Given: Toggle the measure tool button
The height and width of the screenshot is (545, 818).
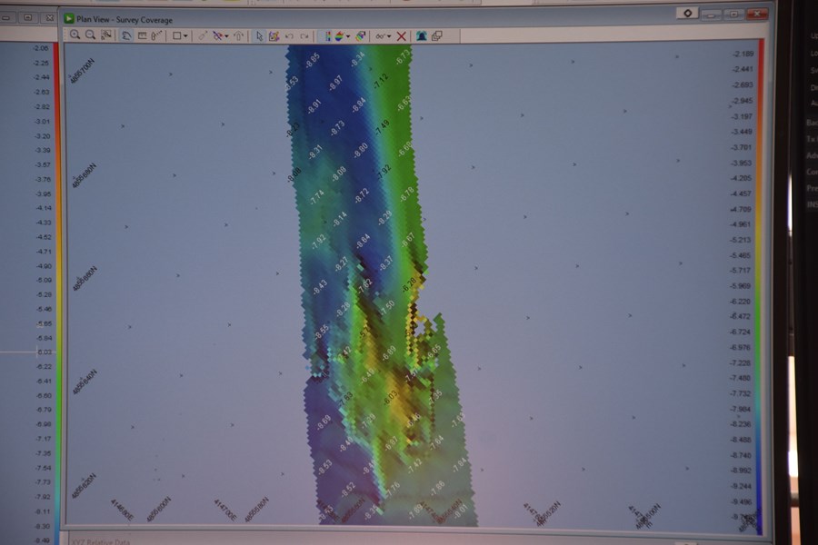Looking at the screenshot, I should click(156, 35).
